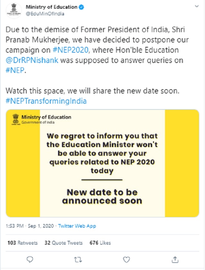Click the blue verified badge
Screen dimensions: 205x270
pyautogui.click(x=81, y=7)
